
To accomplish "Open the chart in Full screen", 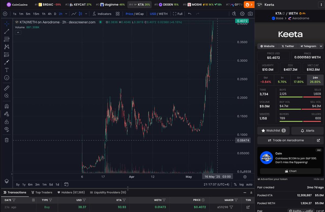I will (178, 14).
